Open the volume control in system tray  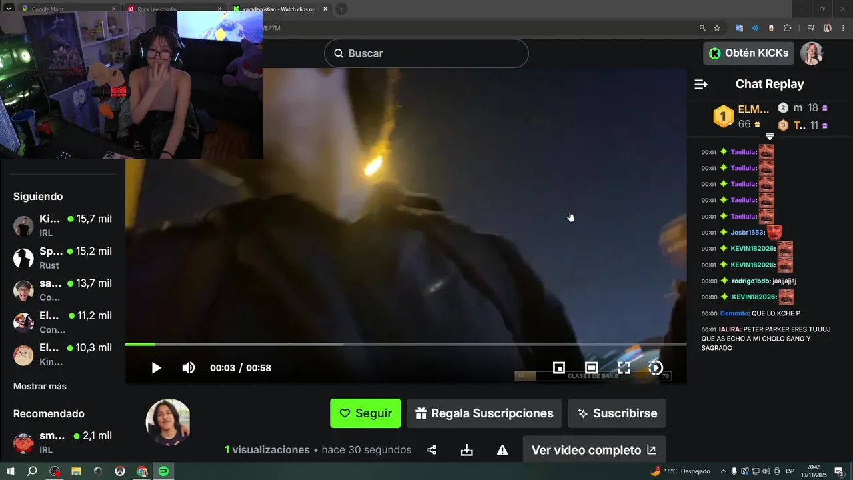(766, 471)
